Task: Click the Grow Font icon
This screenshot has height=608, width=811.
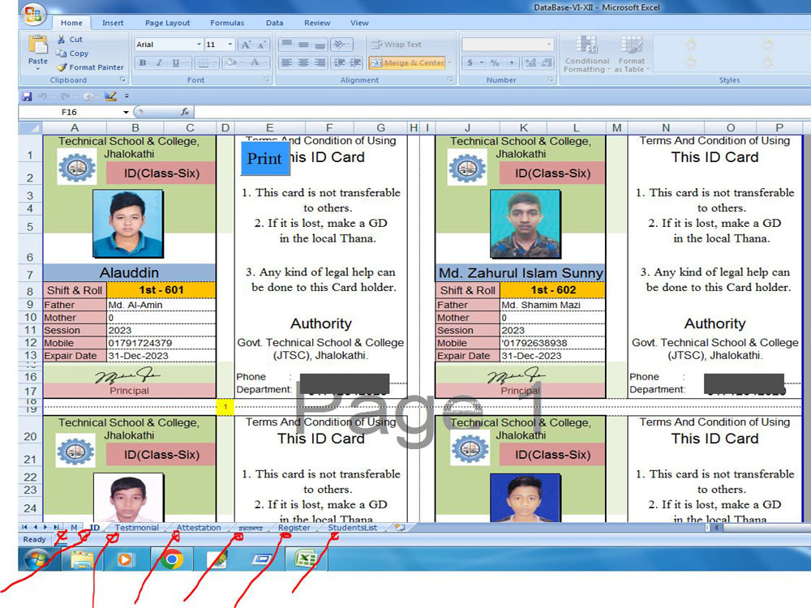Action: 246,45
